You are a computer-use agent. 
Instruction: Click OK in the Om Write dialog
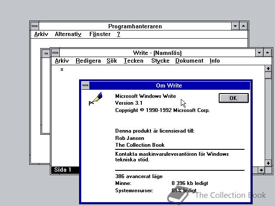click(x=234, y=98)
